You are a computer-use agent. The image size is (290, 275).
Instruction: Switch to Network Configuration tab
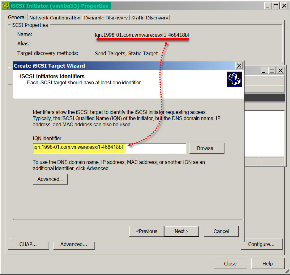55,18
